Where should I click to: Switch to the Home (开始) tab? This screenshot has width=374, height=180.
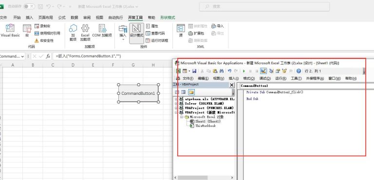(17, 18)
